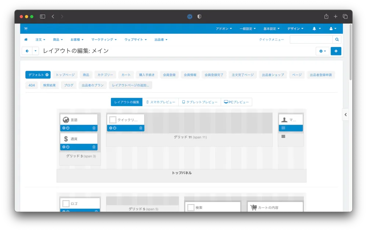Screen dimensions: 367x231
Task: Open デザイン dropdown menu
Action: click(295, 29)
